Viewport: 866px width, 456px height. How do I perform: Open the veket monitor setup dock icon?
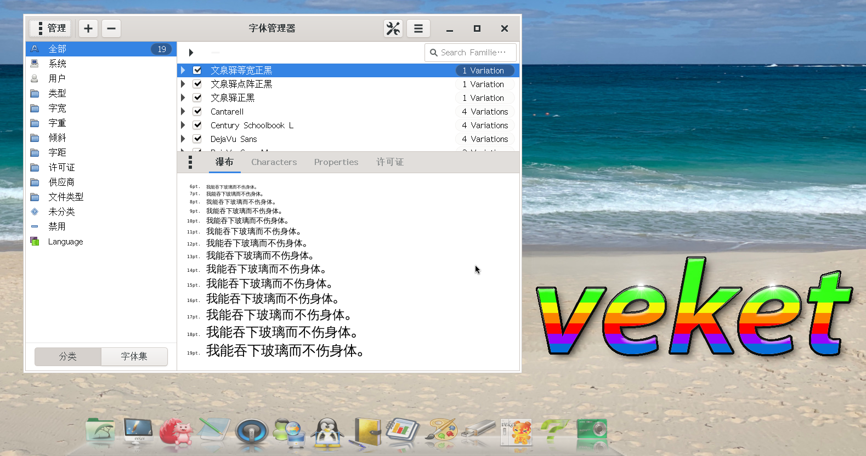(139, 431)
